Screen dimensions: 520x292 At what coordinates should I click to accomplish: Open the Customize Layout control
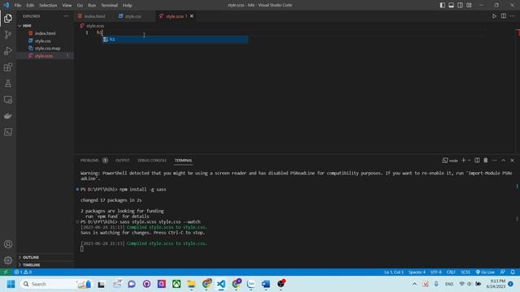pyautogui.click(x=469, y=5)
